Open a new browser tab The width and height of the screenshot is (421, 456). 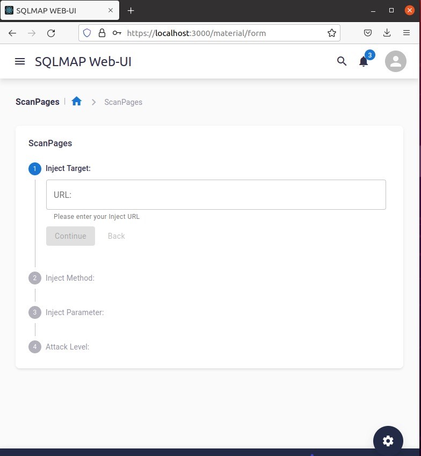point(130,11)
